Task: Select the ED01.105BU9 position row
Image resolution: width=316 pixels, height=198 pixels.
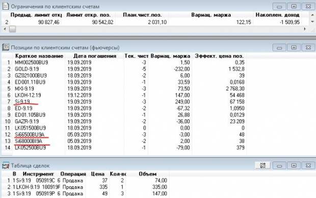Action: (x=124, y=115)
